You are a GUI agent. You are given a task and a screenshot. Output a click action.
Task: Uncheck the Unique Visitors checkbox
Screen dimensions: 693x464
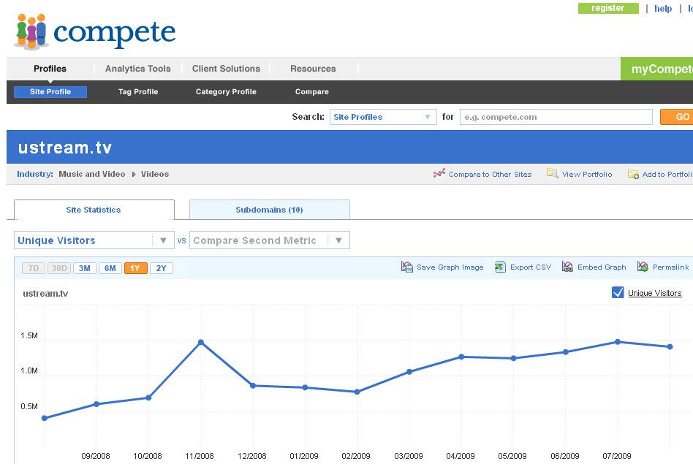[x=618, y=292]
